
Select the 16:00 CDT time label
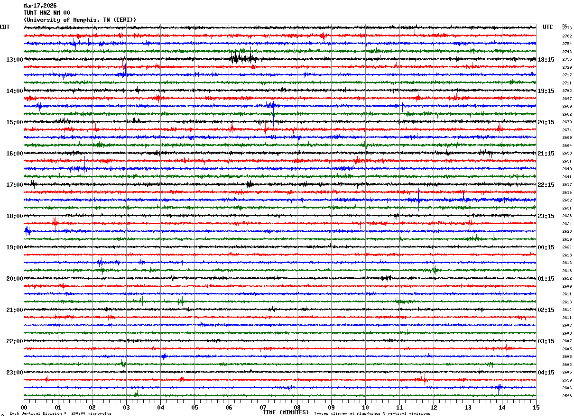coord(15,154)
